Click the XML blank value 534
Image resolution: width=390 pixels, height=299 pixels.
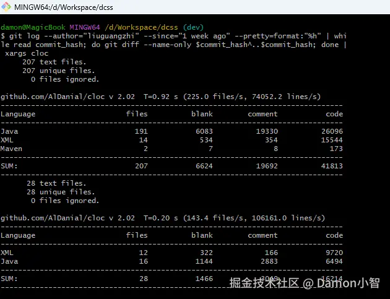tap(206, 140)
